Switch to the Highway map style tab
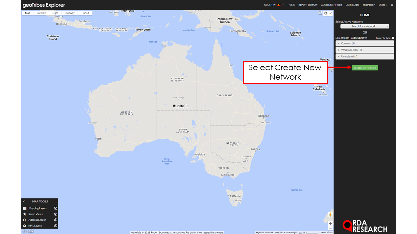Viewport: 417px width, 234px height. click(x=70, y=13)
